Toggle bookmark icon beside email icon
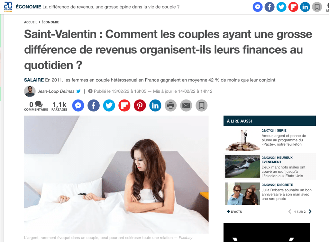The width and height of the screenshot is (329, 242). point(201,105)
